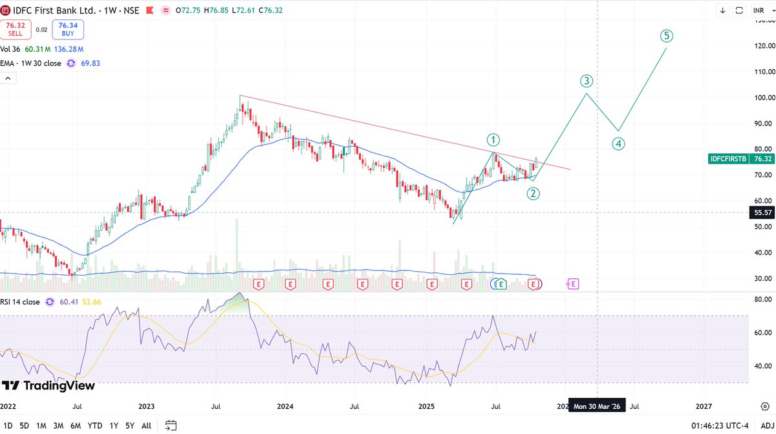Click the down arrow icon at top right
Screen dimensions: 776x434
723,10
